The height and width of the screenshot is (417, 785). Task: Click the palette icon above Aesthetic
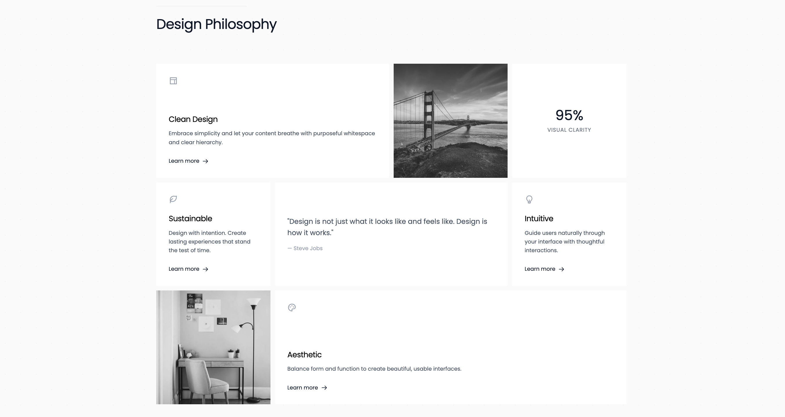292,308
